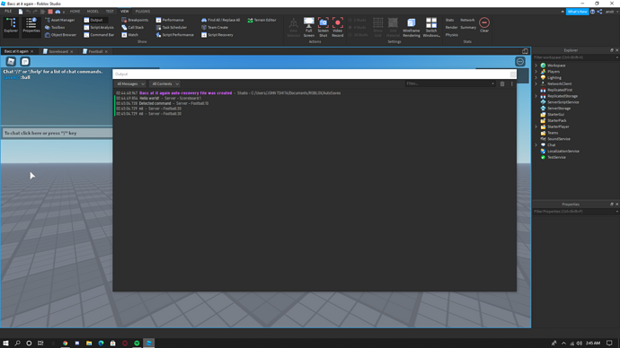Open Team Create
Viewport: 620px width, 348px height.
(x=215, y=27)
